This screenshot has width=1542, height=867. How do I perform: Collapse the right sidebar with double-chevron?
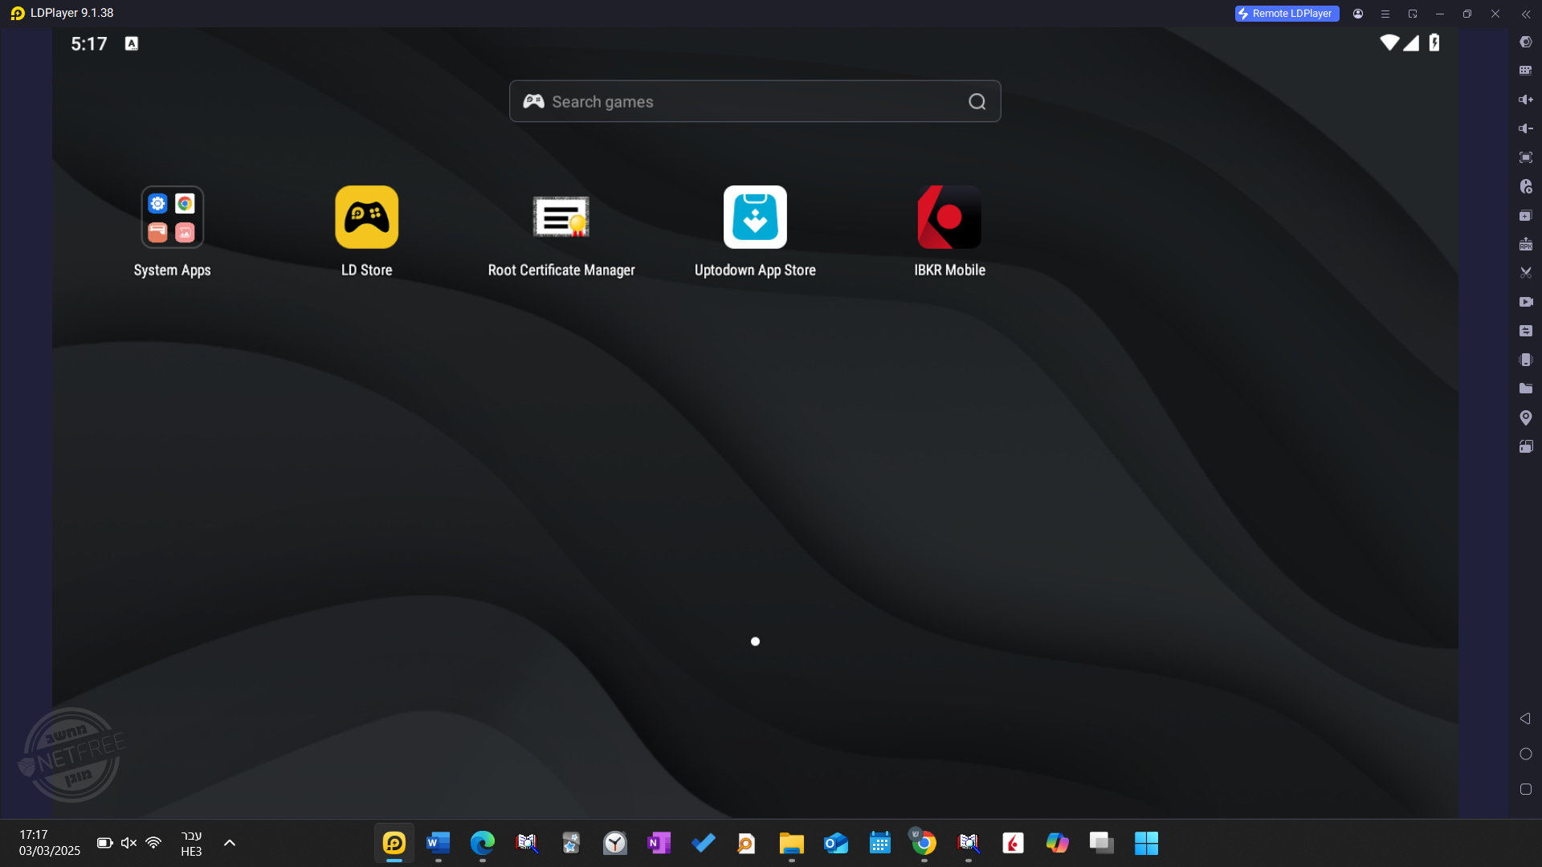tap(1526, 14)
